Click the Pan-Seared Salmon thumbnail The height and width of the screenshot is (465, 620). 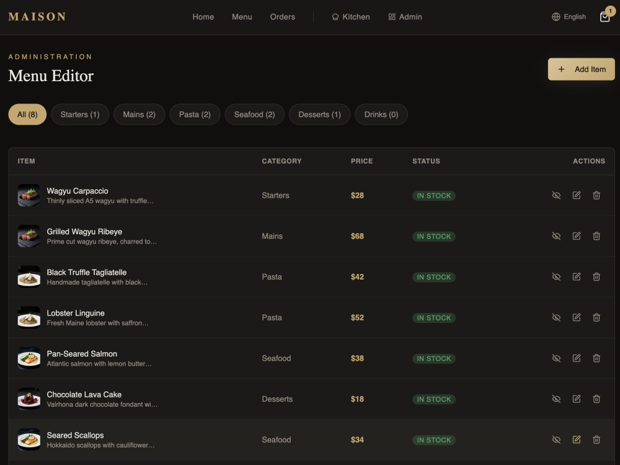(29, 358)
